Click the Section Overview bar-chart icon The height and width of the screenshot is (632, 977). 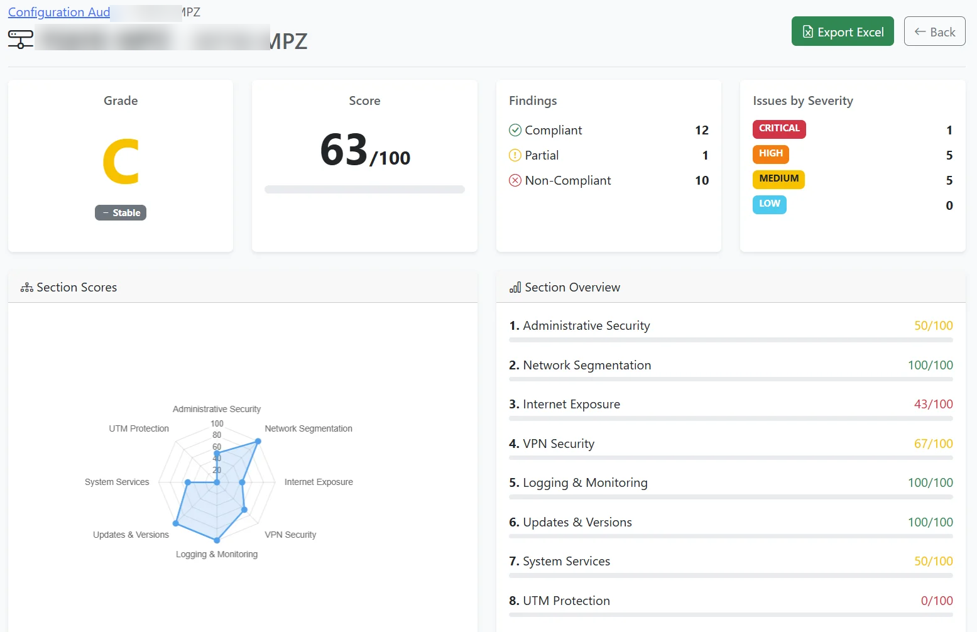[515, 286]
